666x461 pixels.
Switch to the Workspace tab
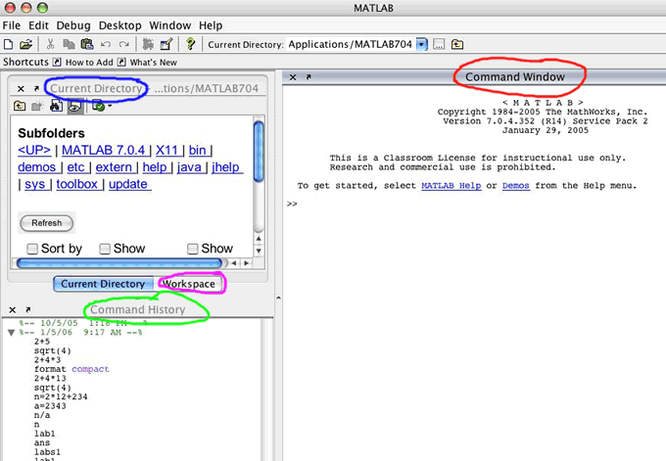coord(189,284)
